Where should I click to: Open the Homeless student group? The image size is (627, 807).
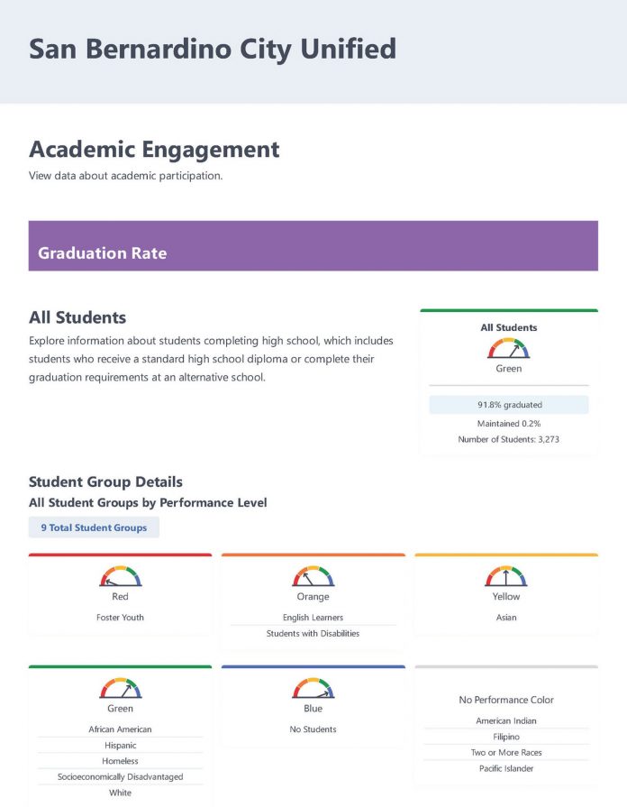coord(121,761)
